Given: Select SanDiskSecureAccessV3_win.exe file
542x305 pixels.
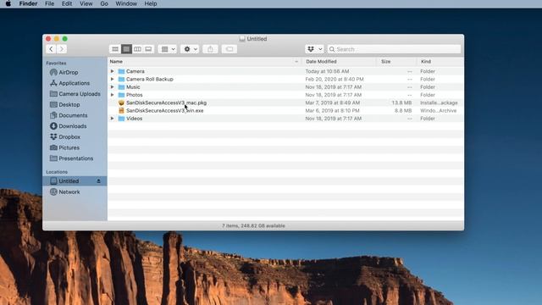Looking at the screenshot, I should (165, 111).
